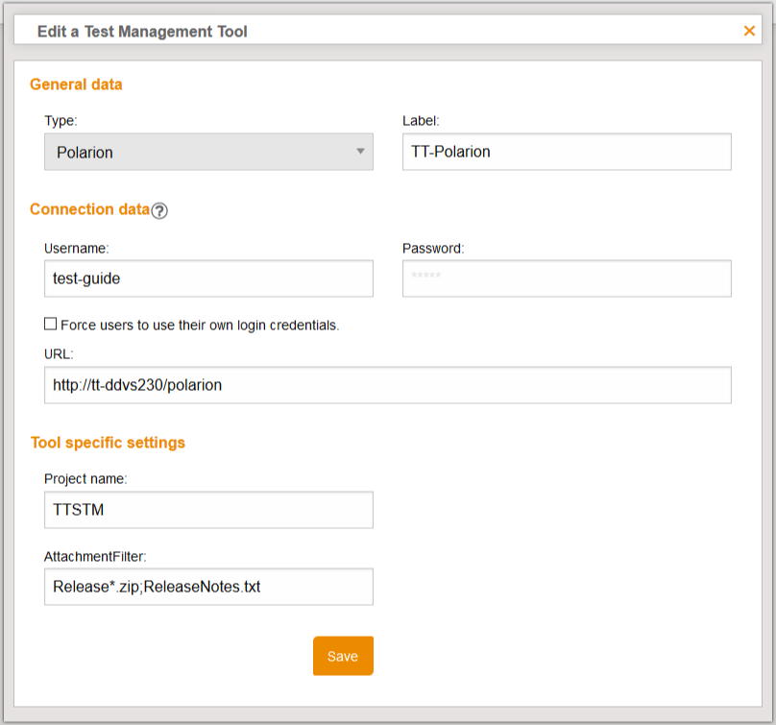
Task: Click the AttachmentFilter input field
Action: coord(208,587)
